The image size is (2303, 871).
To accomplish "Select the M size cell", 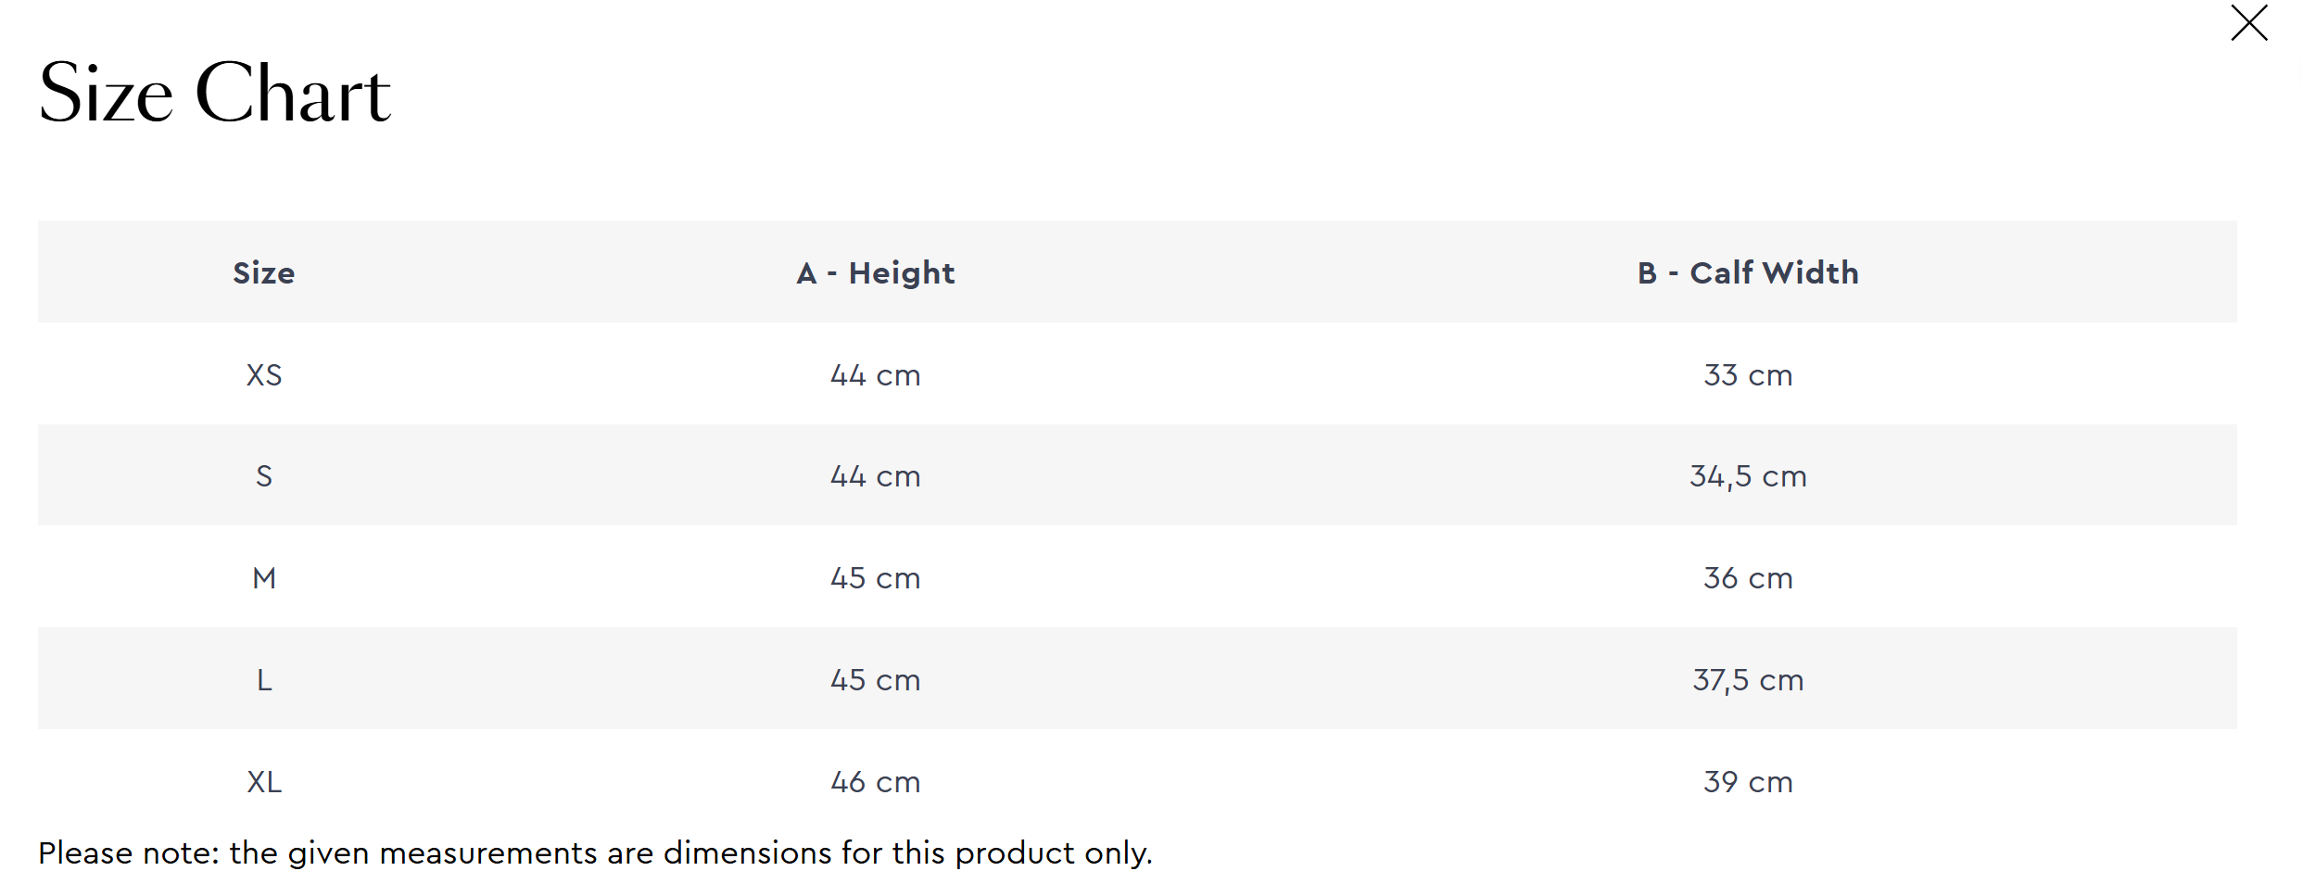I will pyautogui.click(x=264, y=578).
